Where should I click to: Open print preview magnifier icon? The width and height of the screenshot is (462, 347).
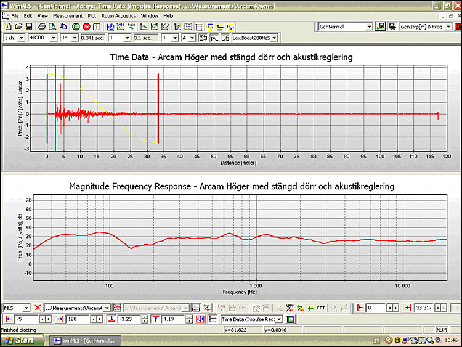52,27
